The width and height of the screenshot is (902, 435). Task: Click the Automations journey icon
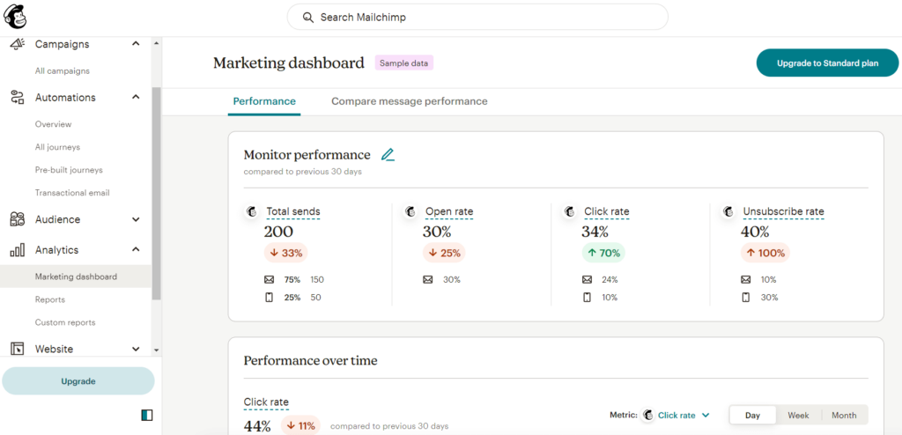coord(18,97)
